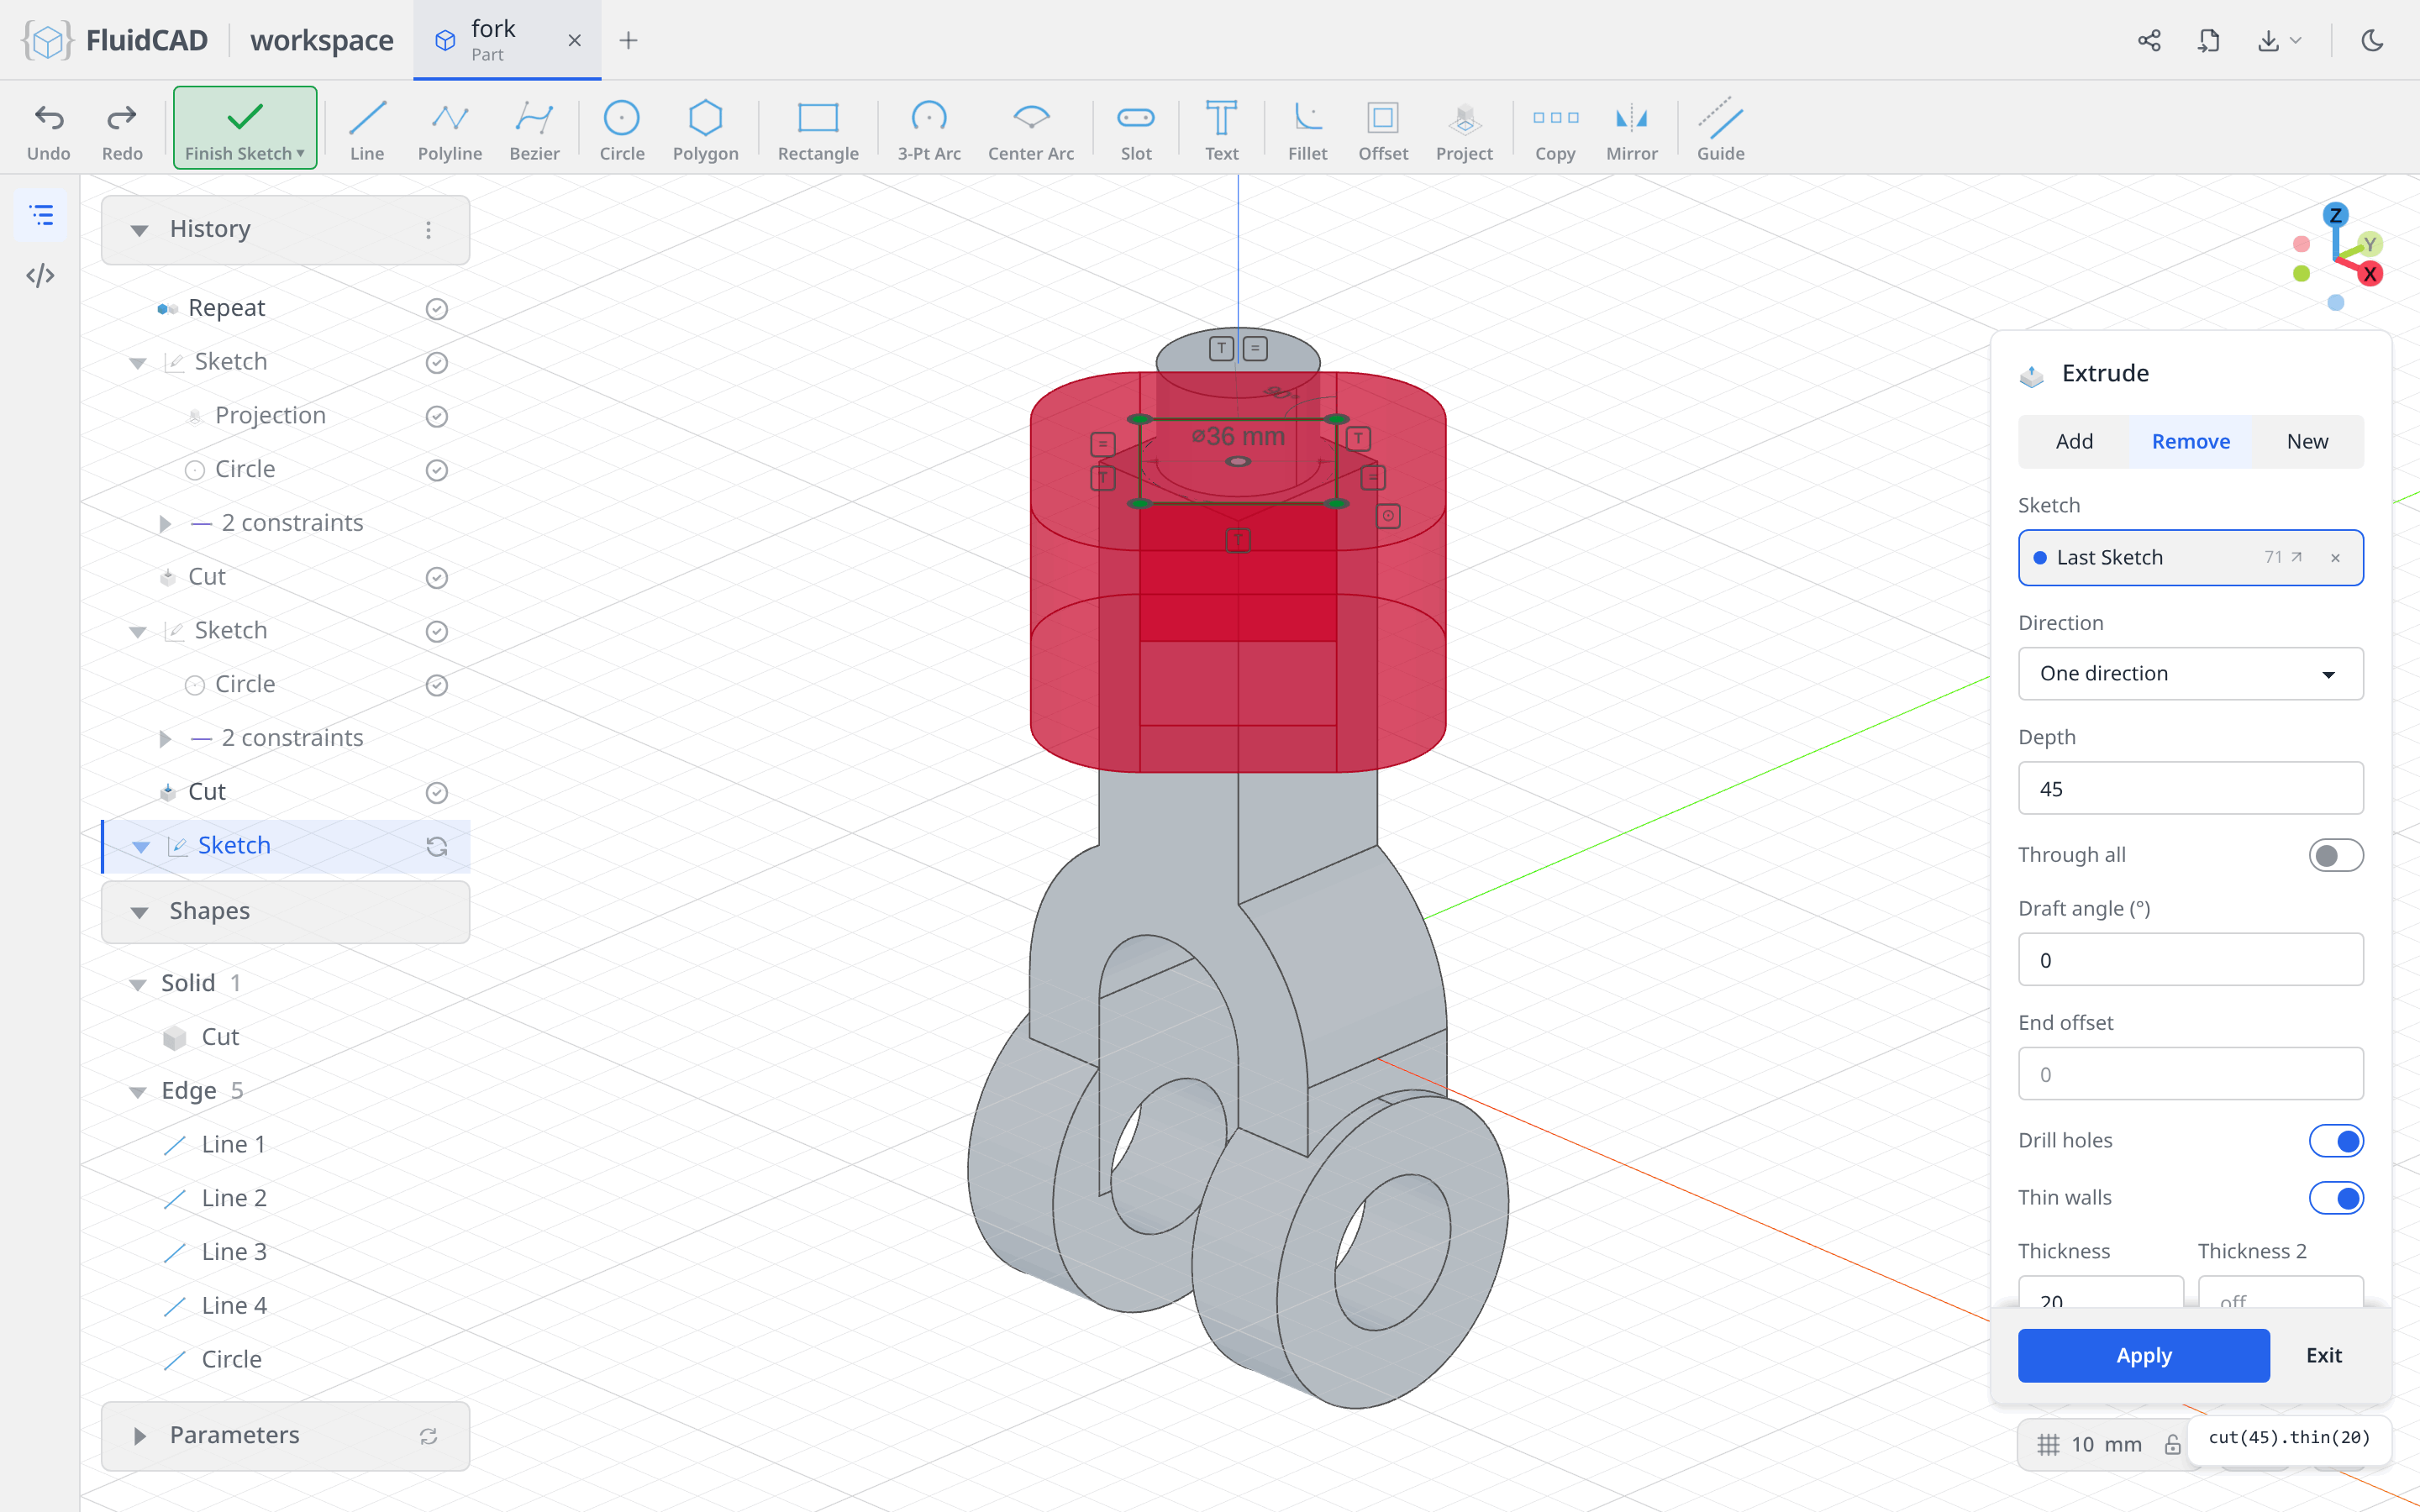Select the Project tool
The image size is (2420, 1512).
1464,130
